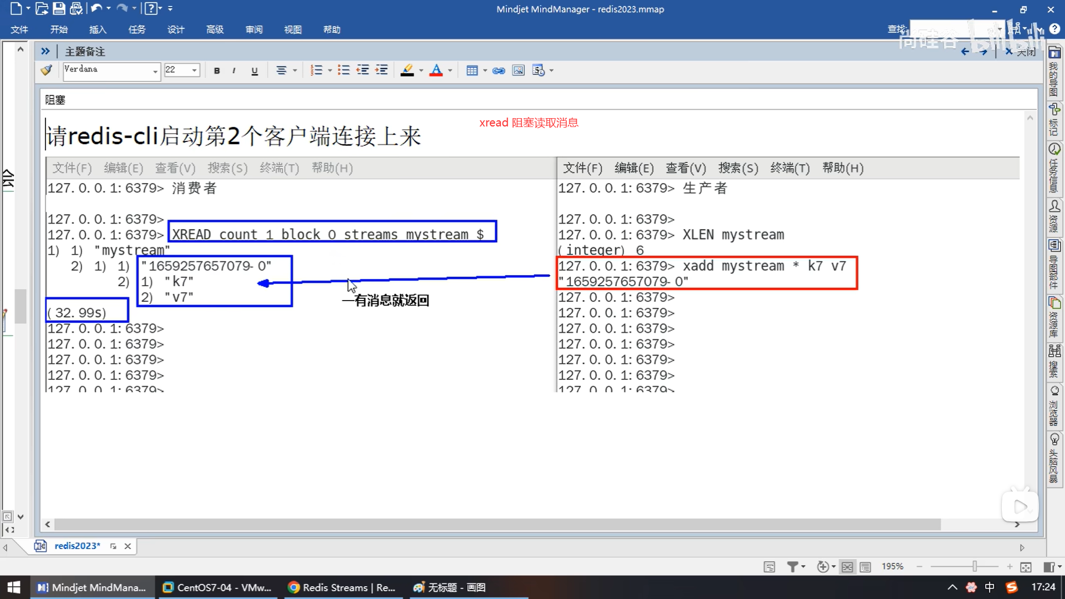Image resolution: width=1065 pixels, height=599 pixels.
Task: Click the insert image icon
Action: (518, 70)
